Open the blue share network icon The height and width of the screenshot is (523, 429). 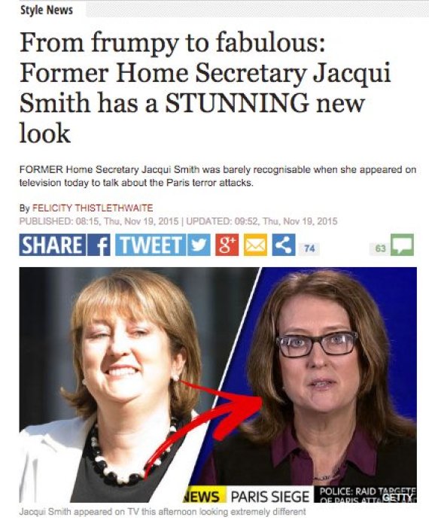coord(284,245)
